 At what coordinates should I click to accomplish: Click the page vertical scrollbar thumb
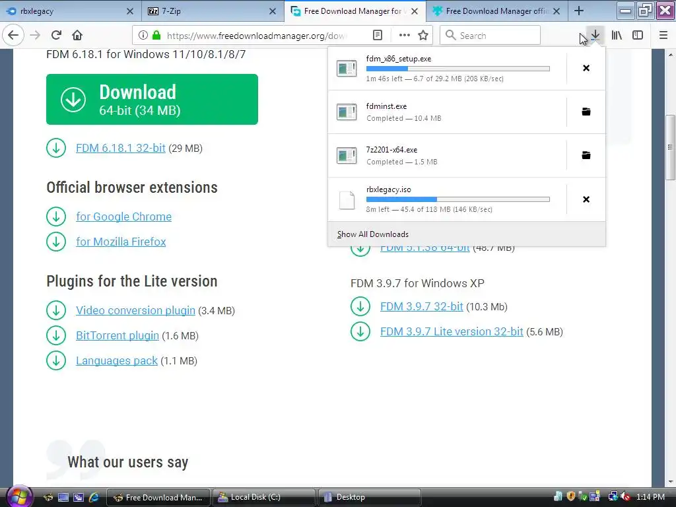coord(670,147)
